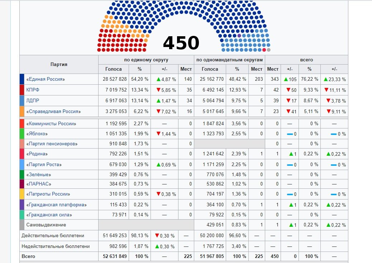Click the «всего» column group header
Image resolution: width=372 pixels, height=263 pixels.
tap(306, 60)
